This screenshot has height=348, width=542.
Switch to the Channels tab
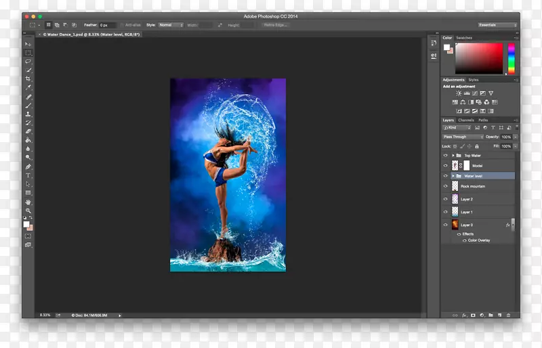(x=465, y=120)
